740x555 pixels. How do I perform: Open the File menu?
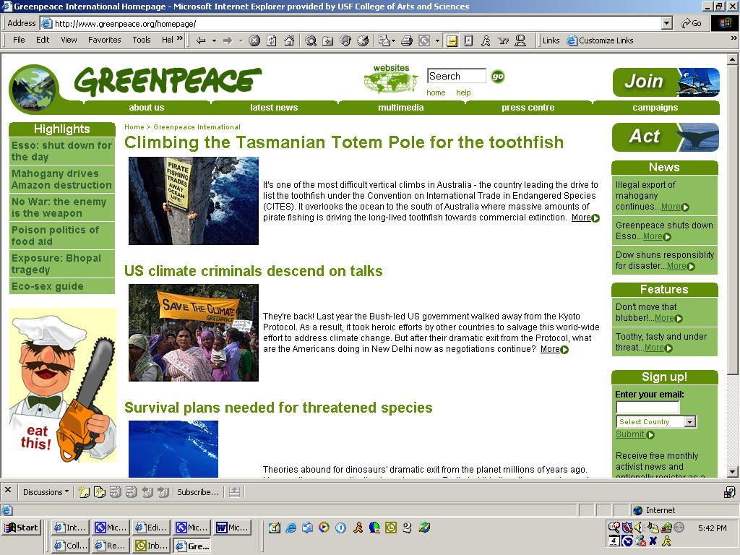(19, 40)
